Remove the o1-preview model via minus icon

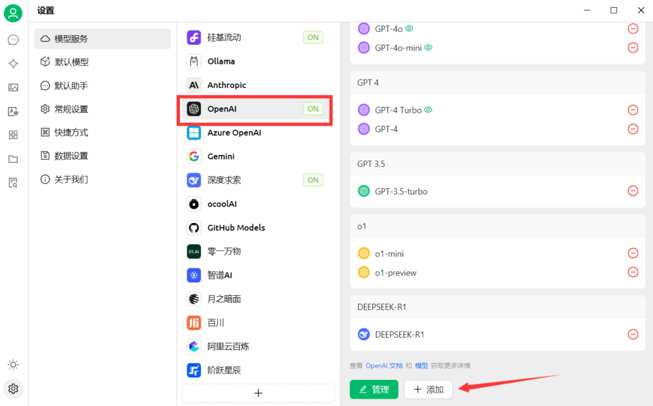tap(633, 272)
